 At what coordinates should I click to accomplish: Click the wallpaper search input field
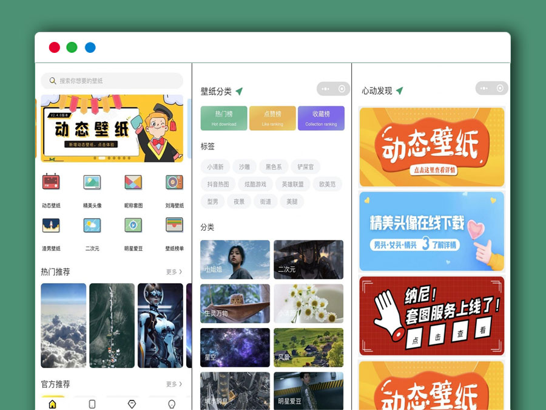tap(112, 81)
